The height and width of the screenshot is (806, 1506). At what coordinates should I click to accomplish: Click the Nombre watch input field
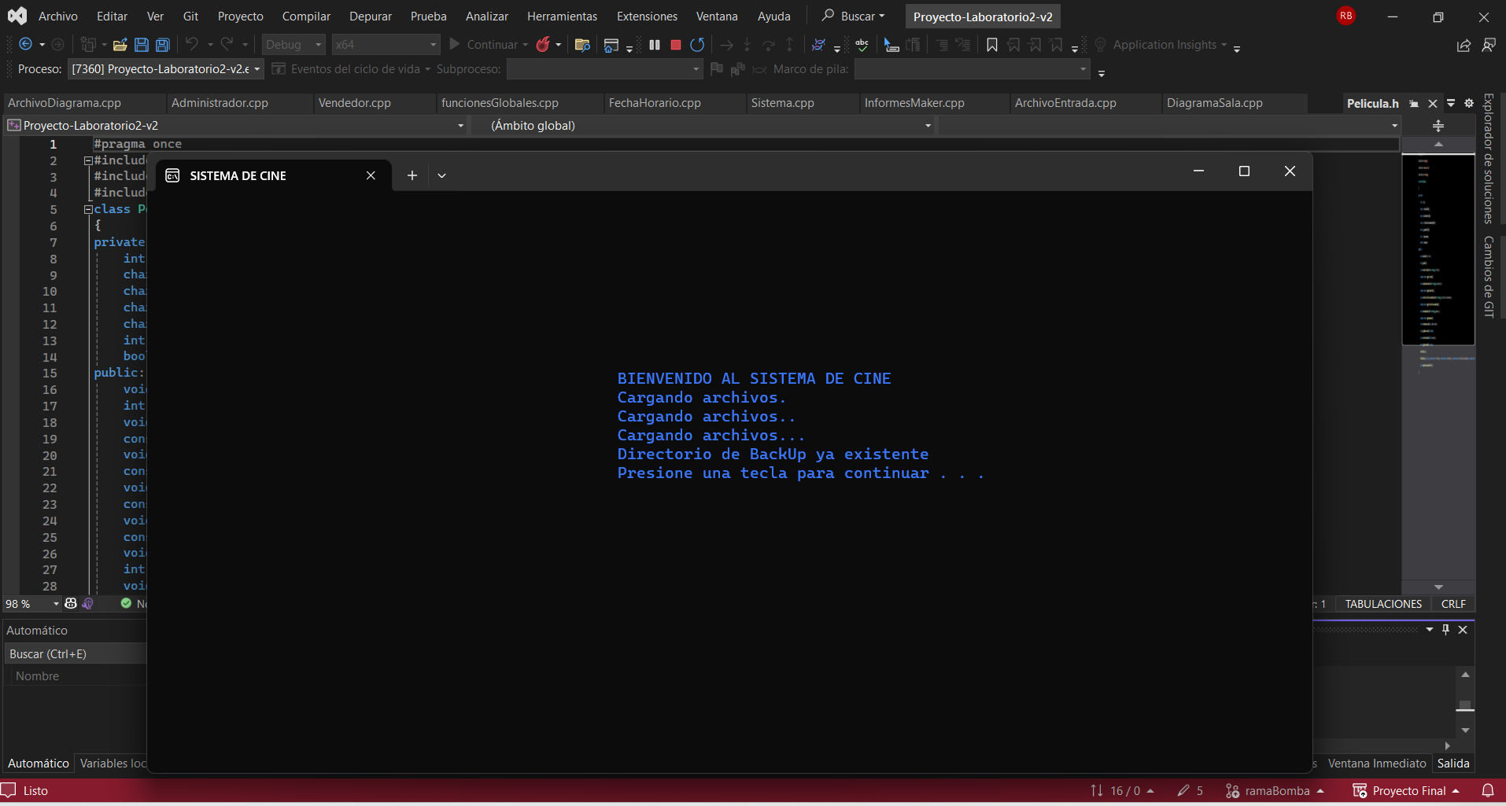[75, 675]
